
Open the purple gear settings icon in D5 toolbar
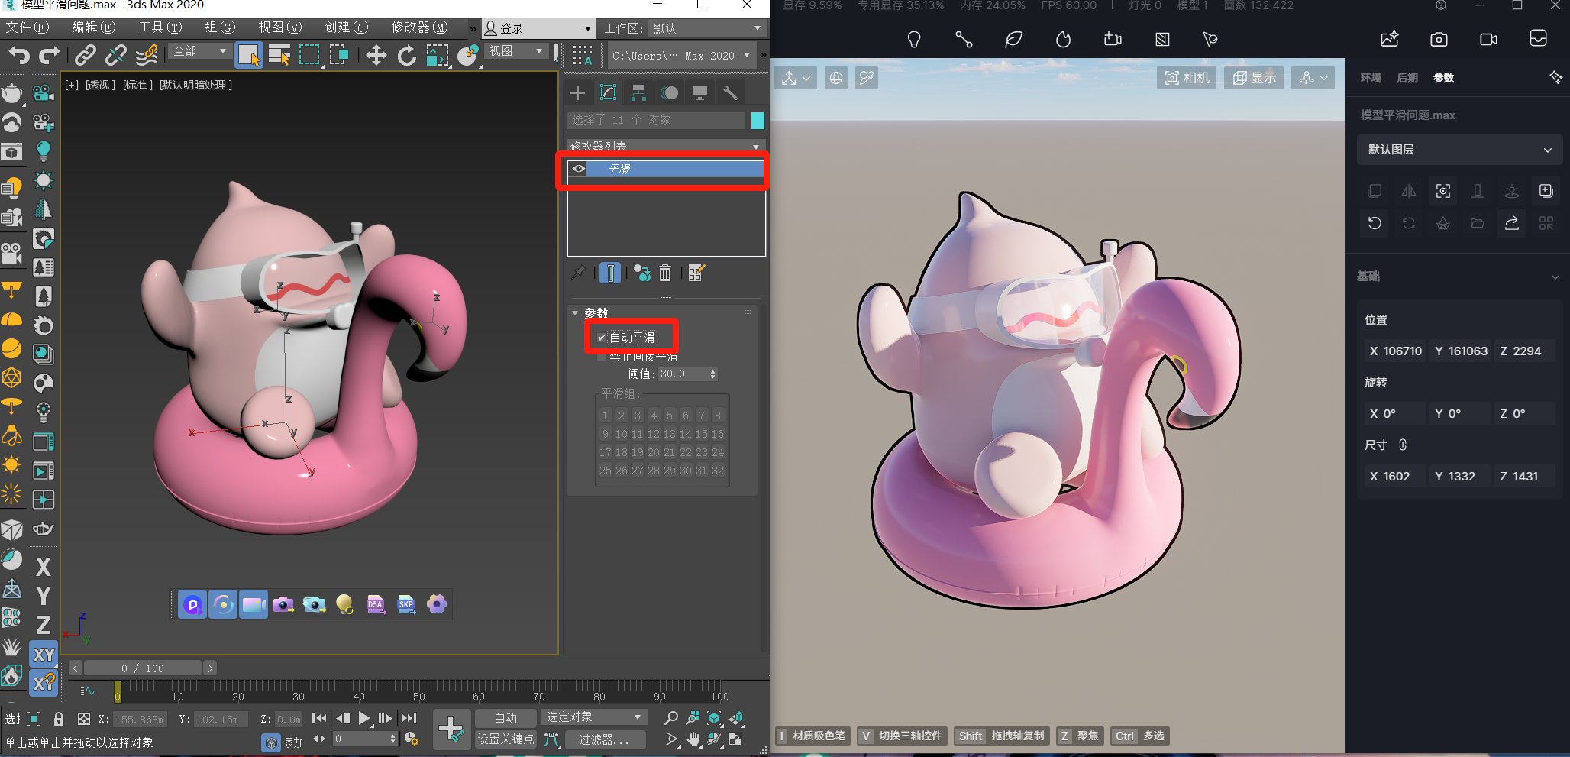pyautogui.click(x=436, y=605)
